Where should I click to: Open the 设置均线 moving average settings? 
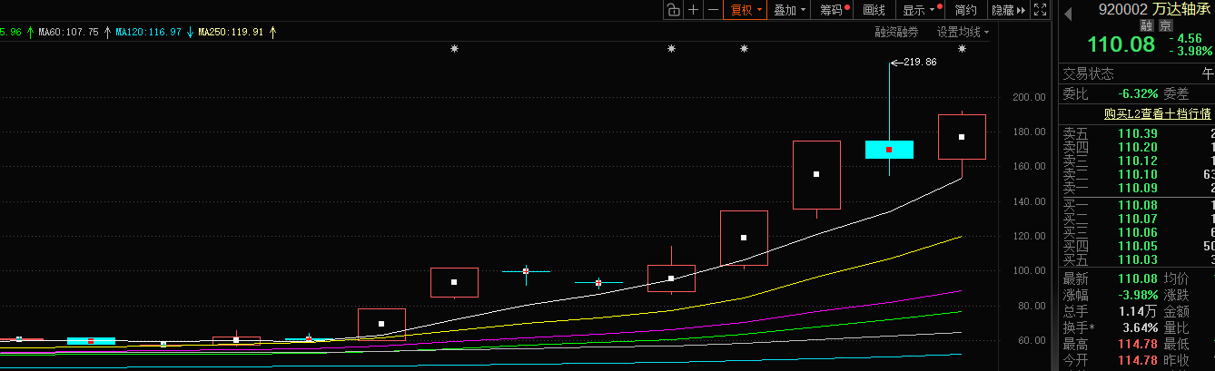(x=963, y=32)
